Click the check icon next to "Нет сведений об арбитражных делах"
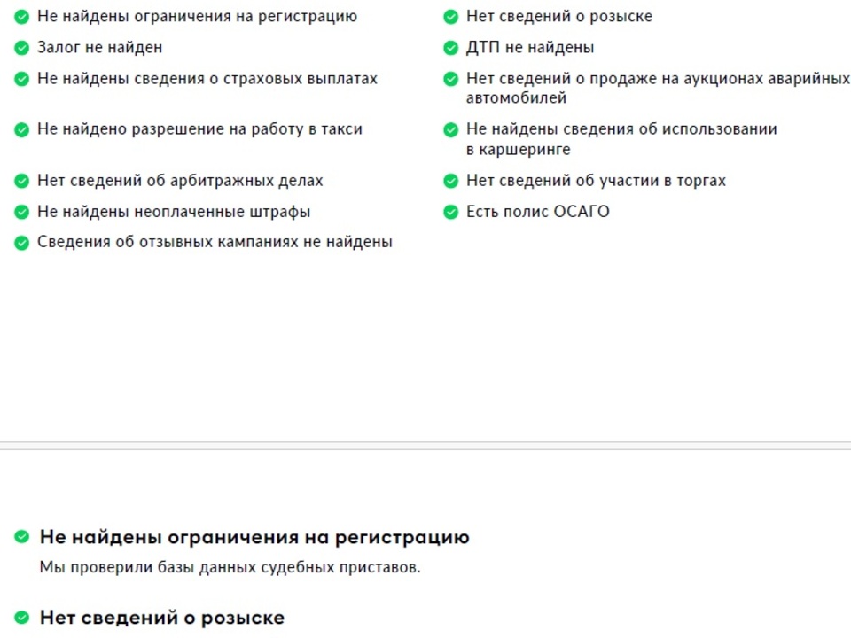Image resolution: width=851 pixels, height=638 pixels. click(22, 182)
